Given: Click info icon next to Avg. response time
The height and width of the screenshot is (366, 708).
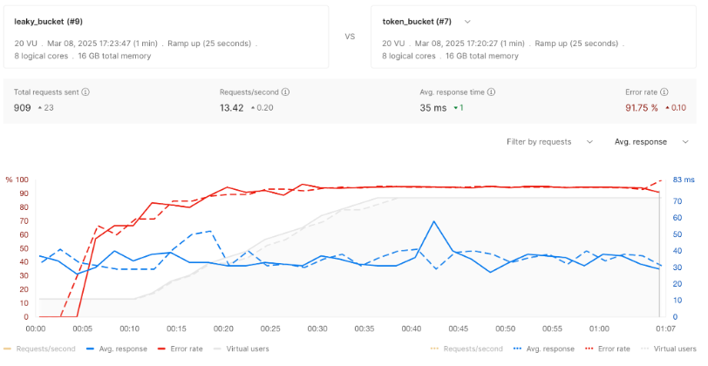Looking at the screenshot, I should [493, 91].
